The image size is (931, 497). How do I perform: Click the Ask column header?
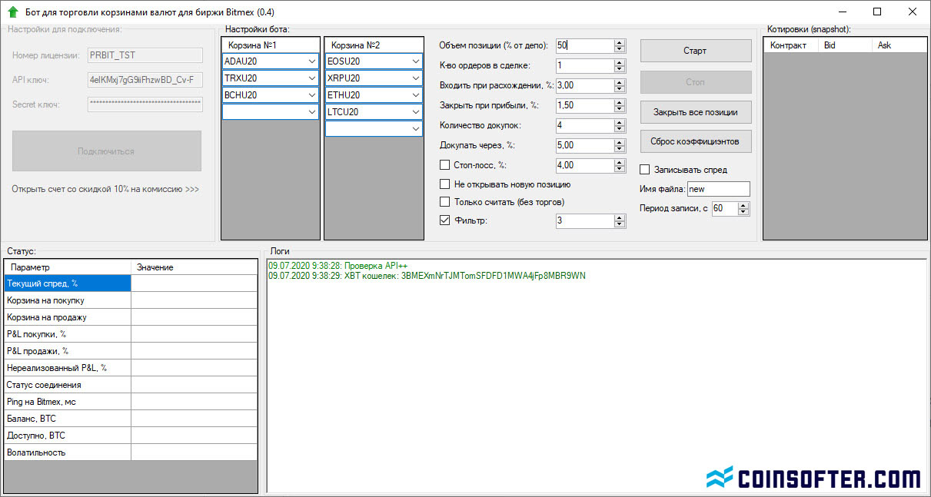click(899, 45)
